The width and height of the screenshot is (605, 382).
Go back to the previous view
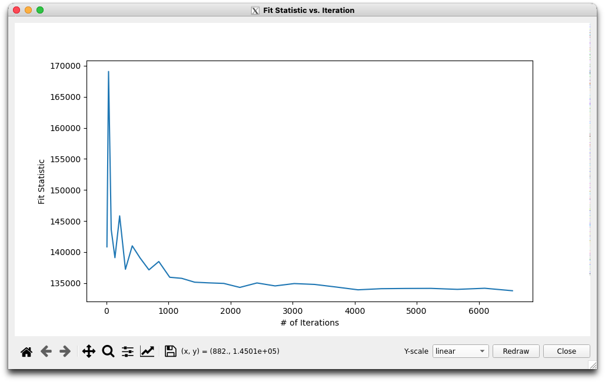tap(46, 351)
